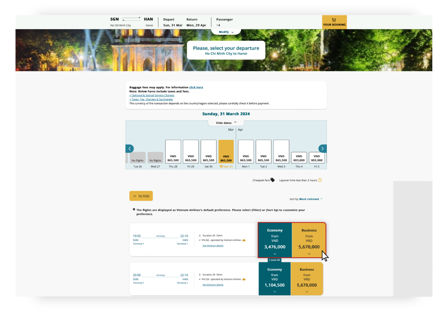
Task: Click the layover time clock icon
Action: click(320, 180)
